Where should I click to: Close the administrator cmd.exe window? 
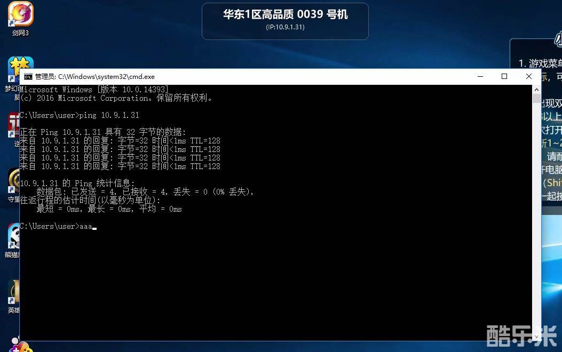click(529, 77)
